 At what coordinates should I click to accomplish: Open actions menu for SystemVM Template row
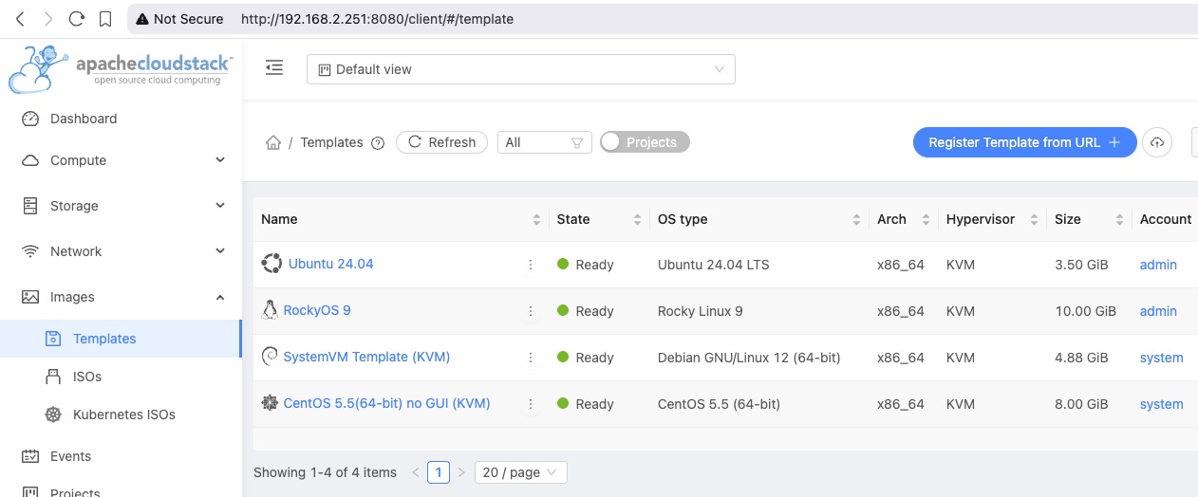coord(531,358)
